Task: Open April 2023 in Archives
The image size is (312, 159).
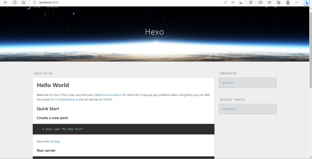Action: point(228,83)
